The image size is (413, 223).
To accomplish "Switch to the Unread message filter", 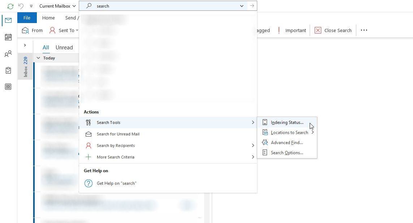I will click(64, 47).
